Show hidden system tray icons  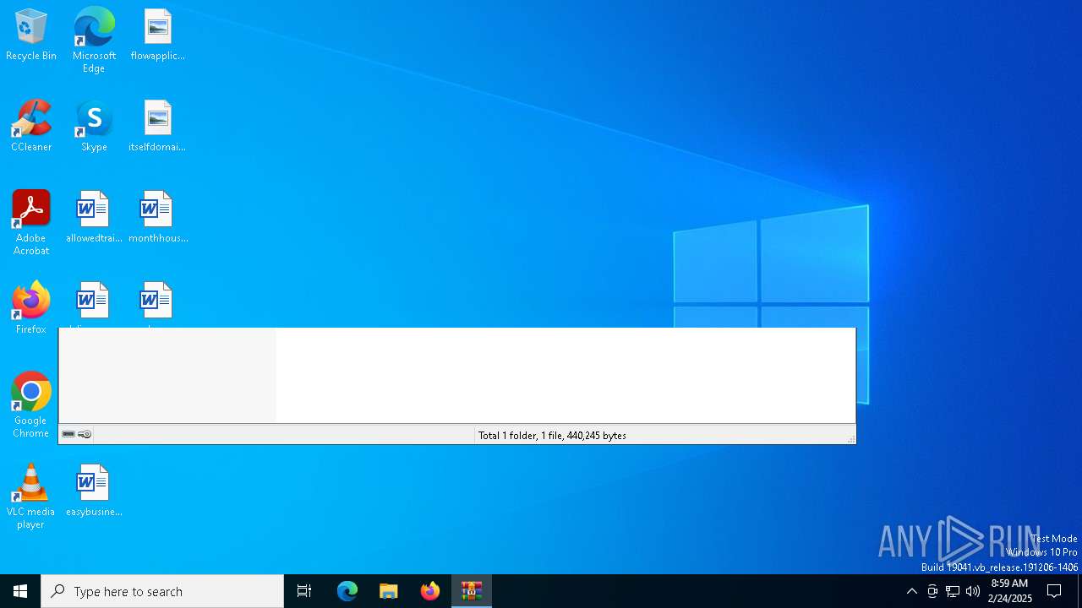tap(911, 591)
